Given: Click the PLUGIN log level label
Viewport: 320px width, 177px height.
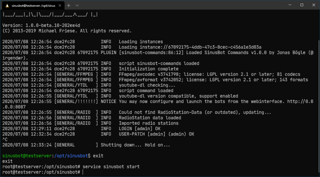Looking at the screenshot, I should 108,53.
